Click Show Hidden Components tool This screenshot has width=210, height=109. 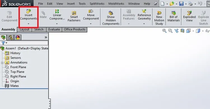click(111, 18)
